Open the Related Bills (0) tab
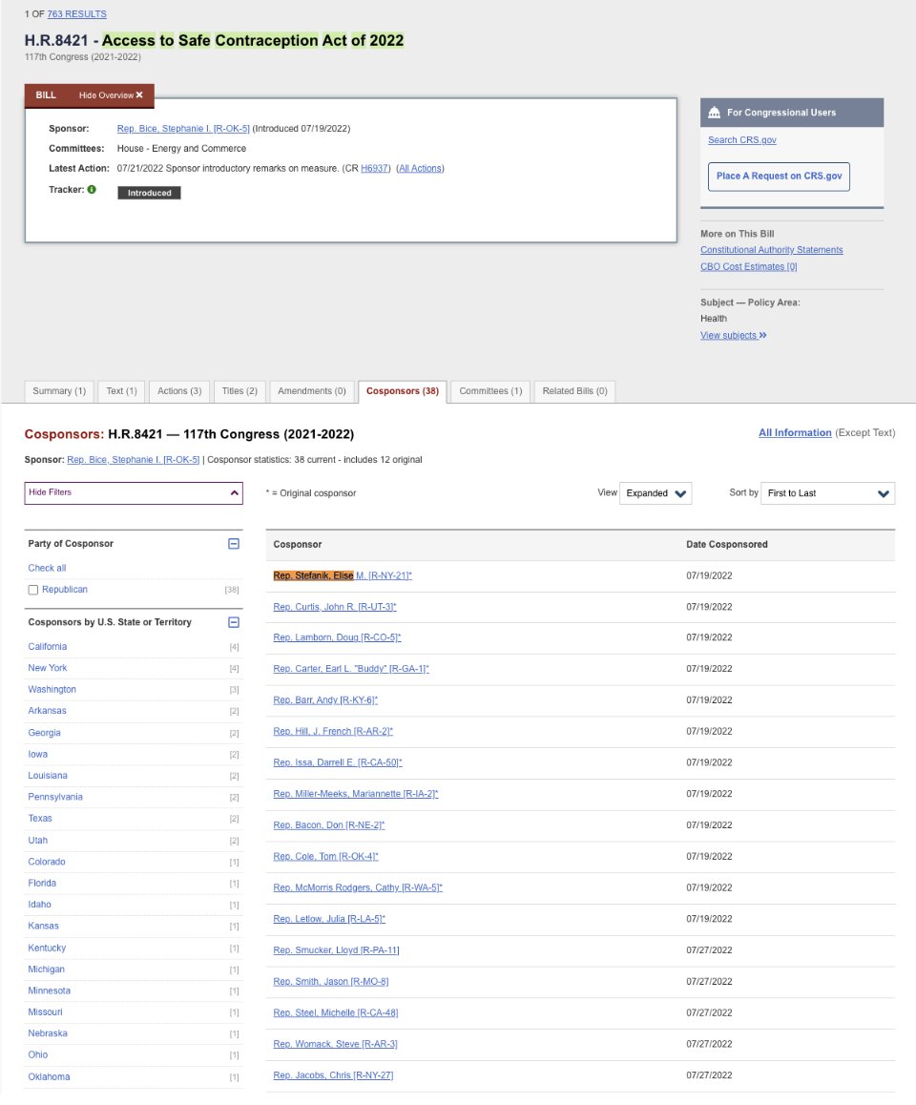Screen dimensions: 916x1105 pyautogui.click(x=574, y=391)
